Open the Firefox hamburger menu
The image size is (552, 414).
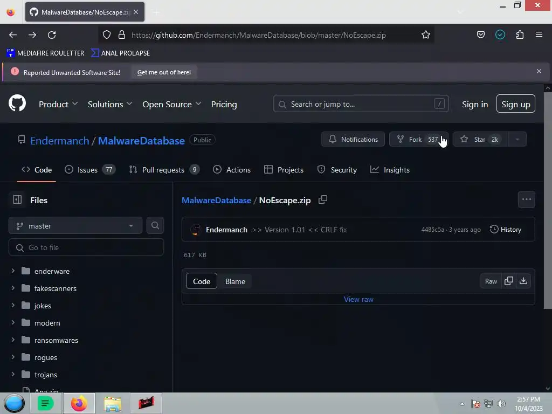539,35
